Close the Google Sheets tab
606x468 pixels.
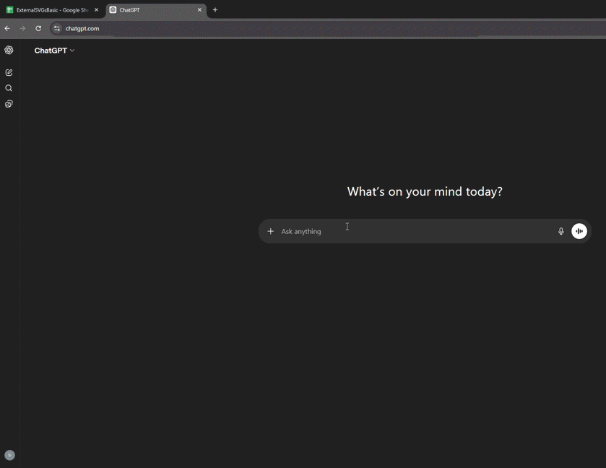pos(95,10)
